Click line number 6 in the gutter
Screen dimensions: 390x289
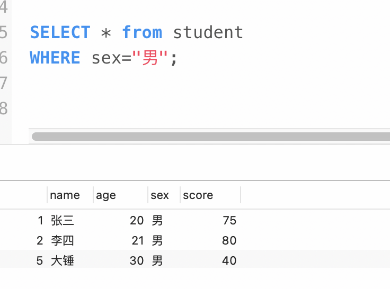pos(4,58)
